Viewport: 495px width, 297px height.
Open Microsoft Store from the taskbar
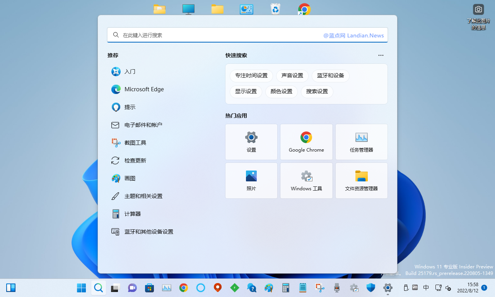tap(149, 288)
